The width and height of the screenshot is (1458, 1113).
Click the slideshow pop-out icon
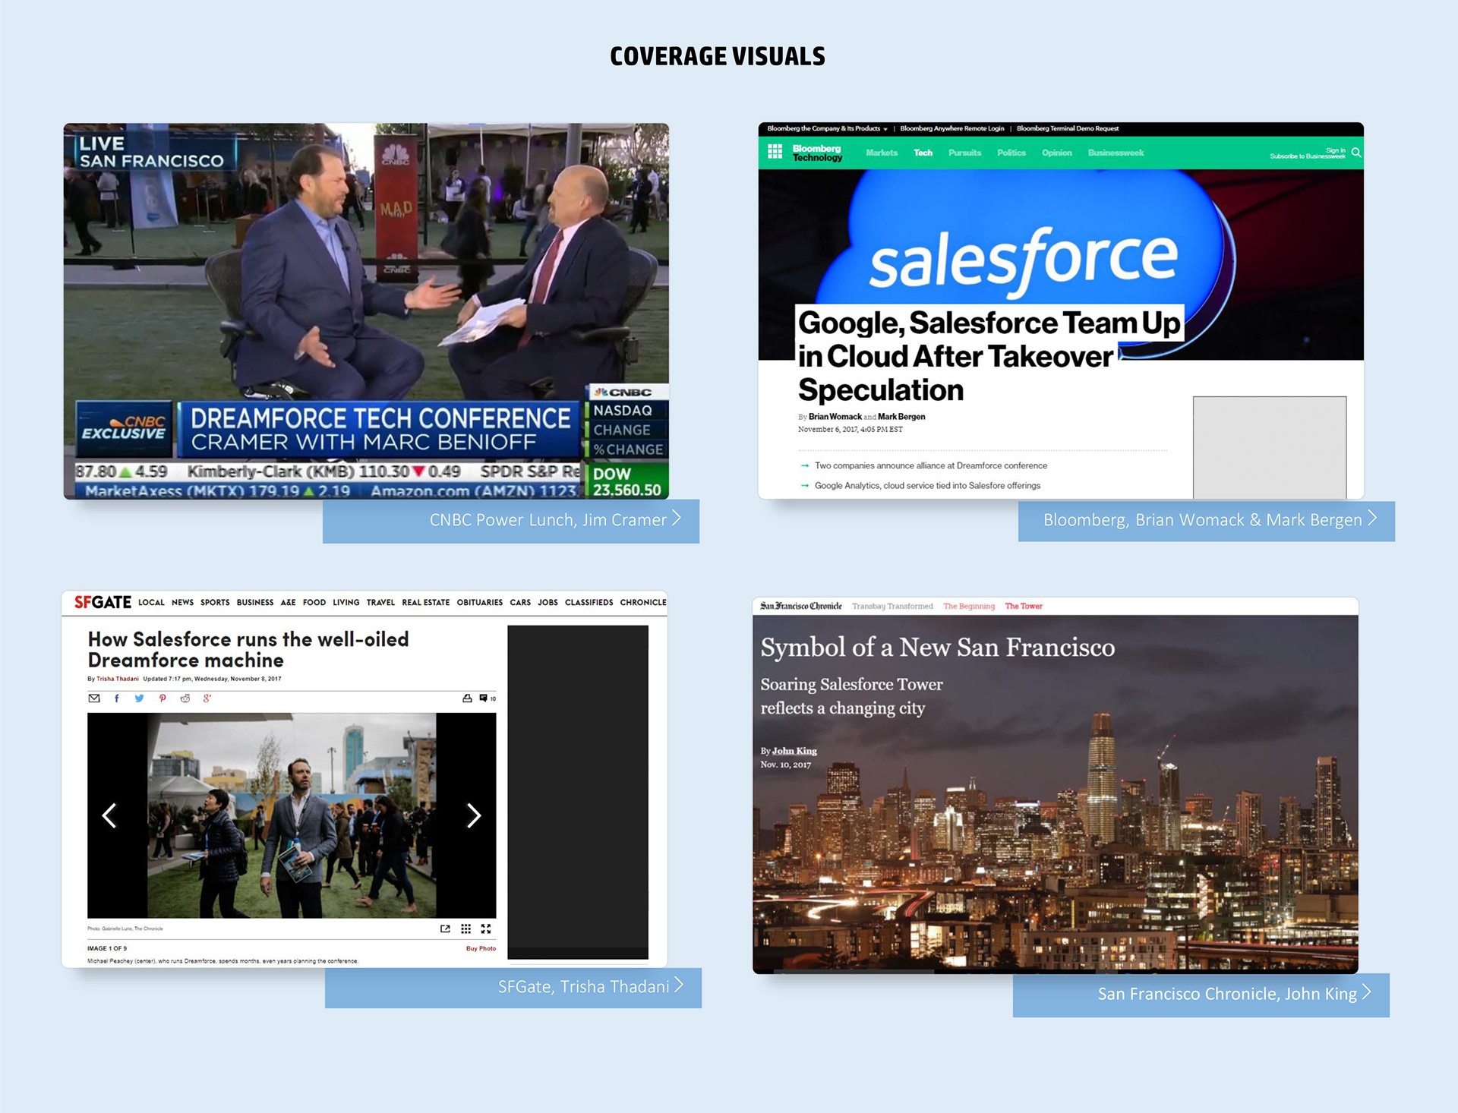coord(445,929)
